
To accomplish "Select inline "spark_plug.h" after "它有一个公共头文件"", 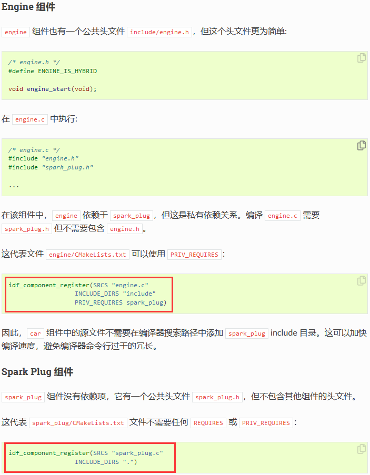I will pos(217,397).
